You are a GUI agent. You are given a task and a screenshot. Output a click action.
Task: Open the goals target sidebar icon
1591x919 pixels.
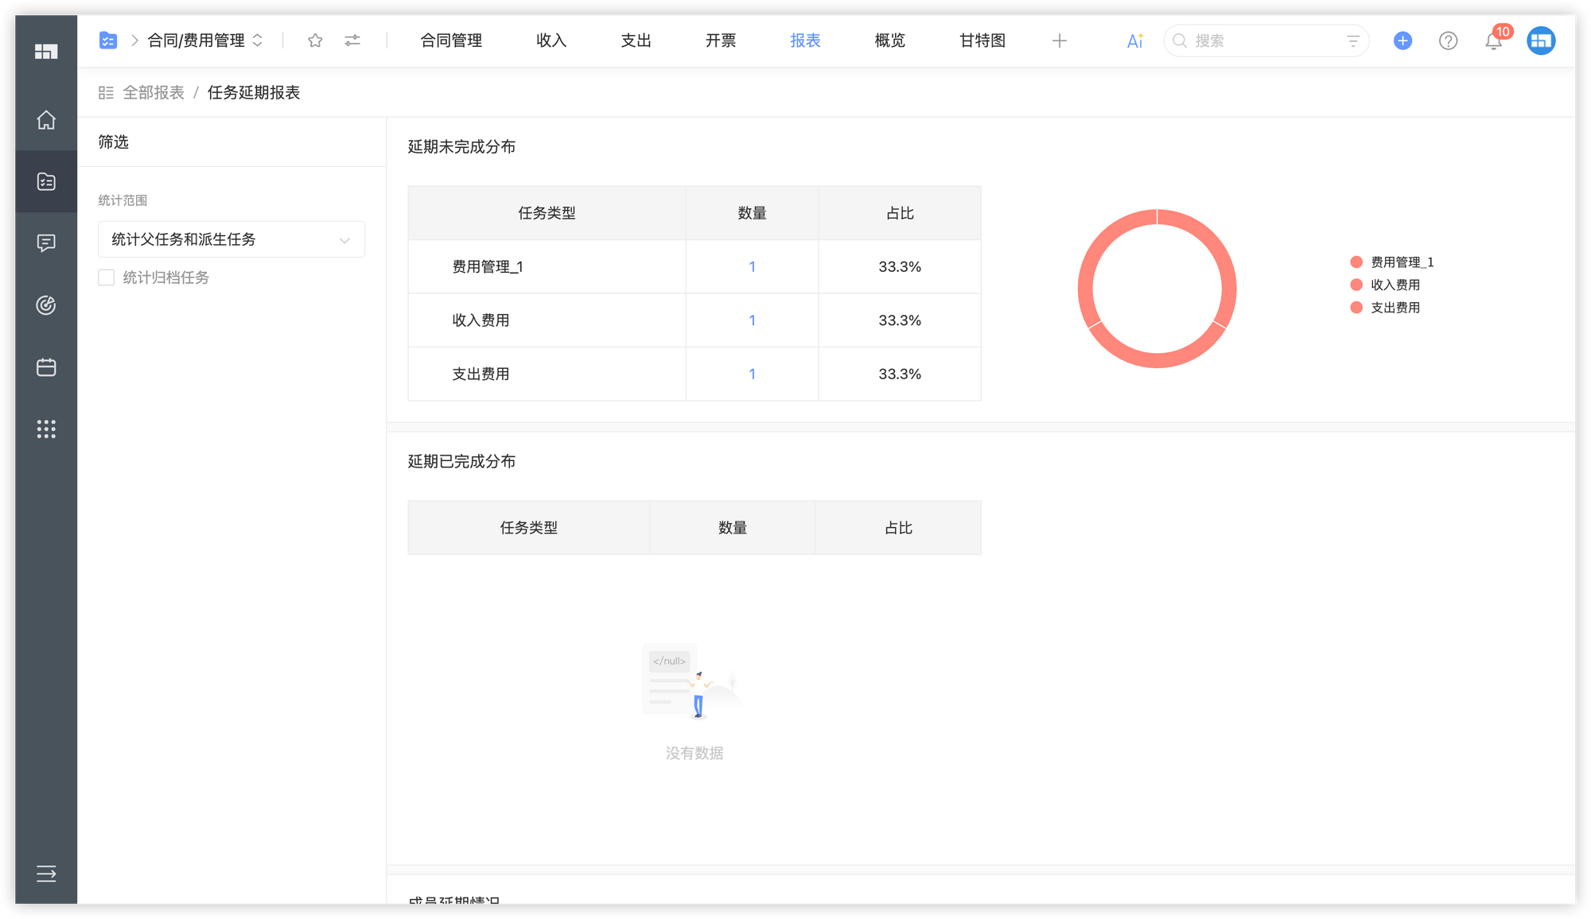click(46, 305)
